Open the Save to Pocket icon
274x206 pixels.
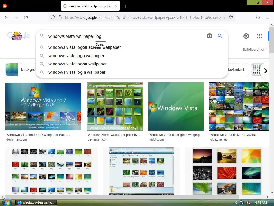258,17
